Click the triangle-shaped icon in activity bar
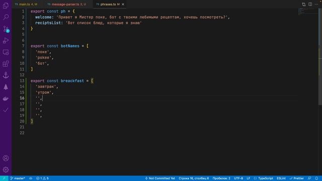 coord(6,87)
